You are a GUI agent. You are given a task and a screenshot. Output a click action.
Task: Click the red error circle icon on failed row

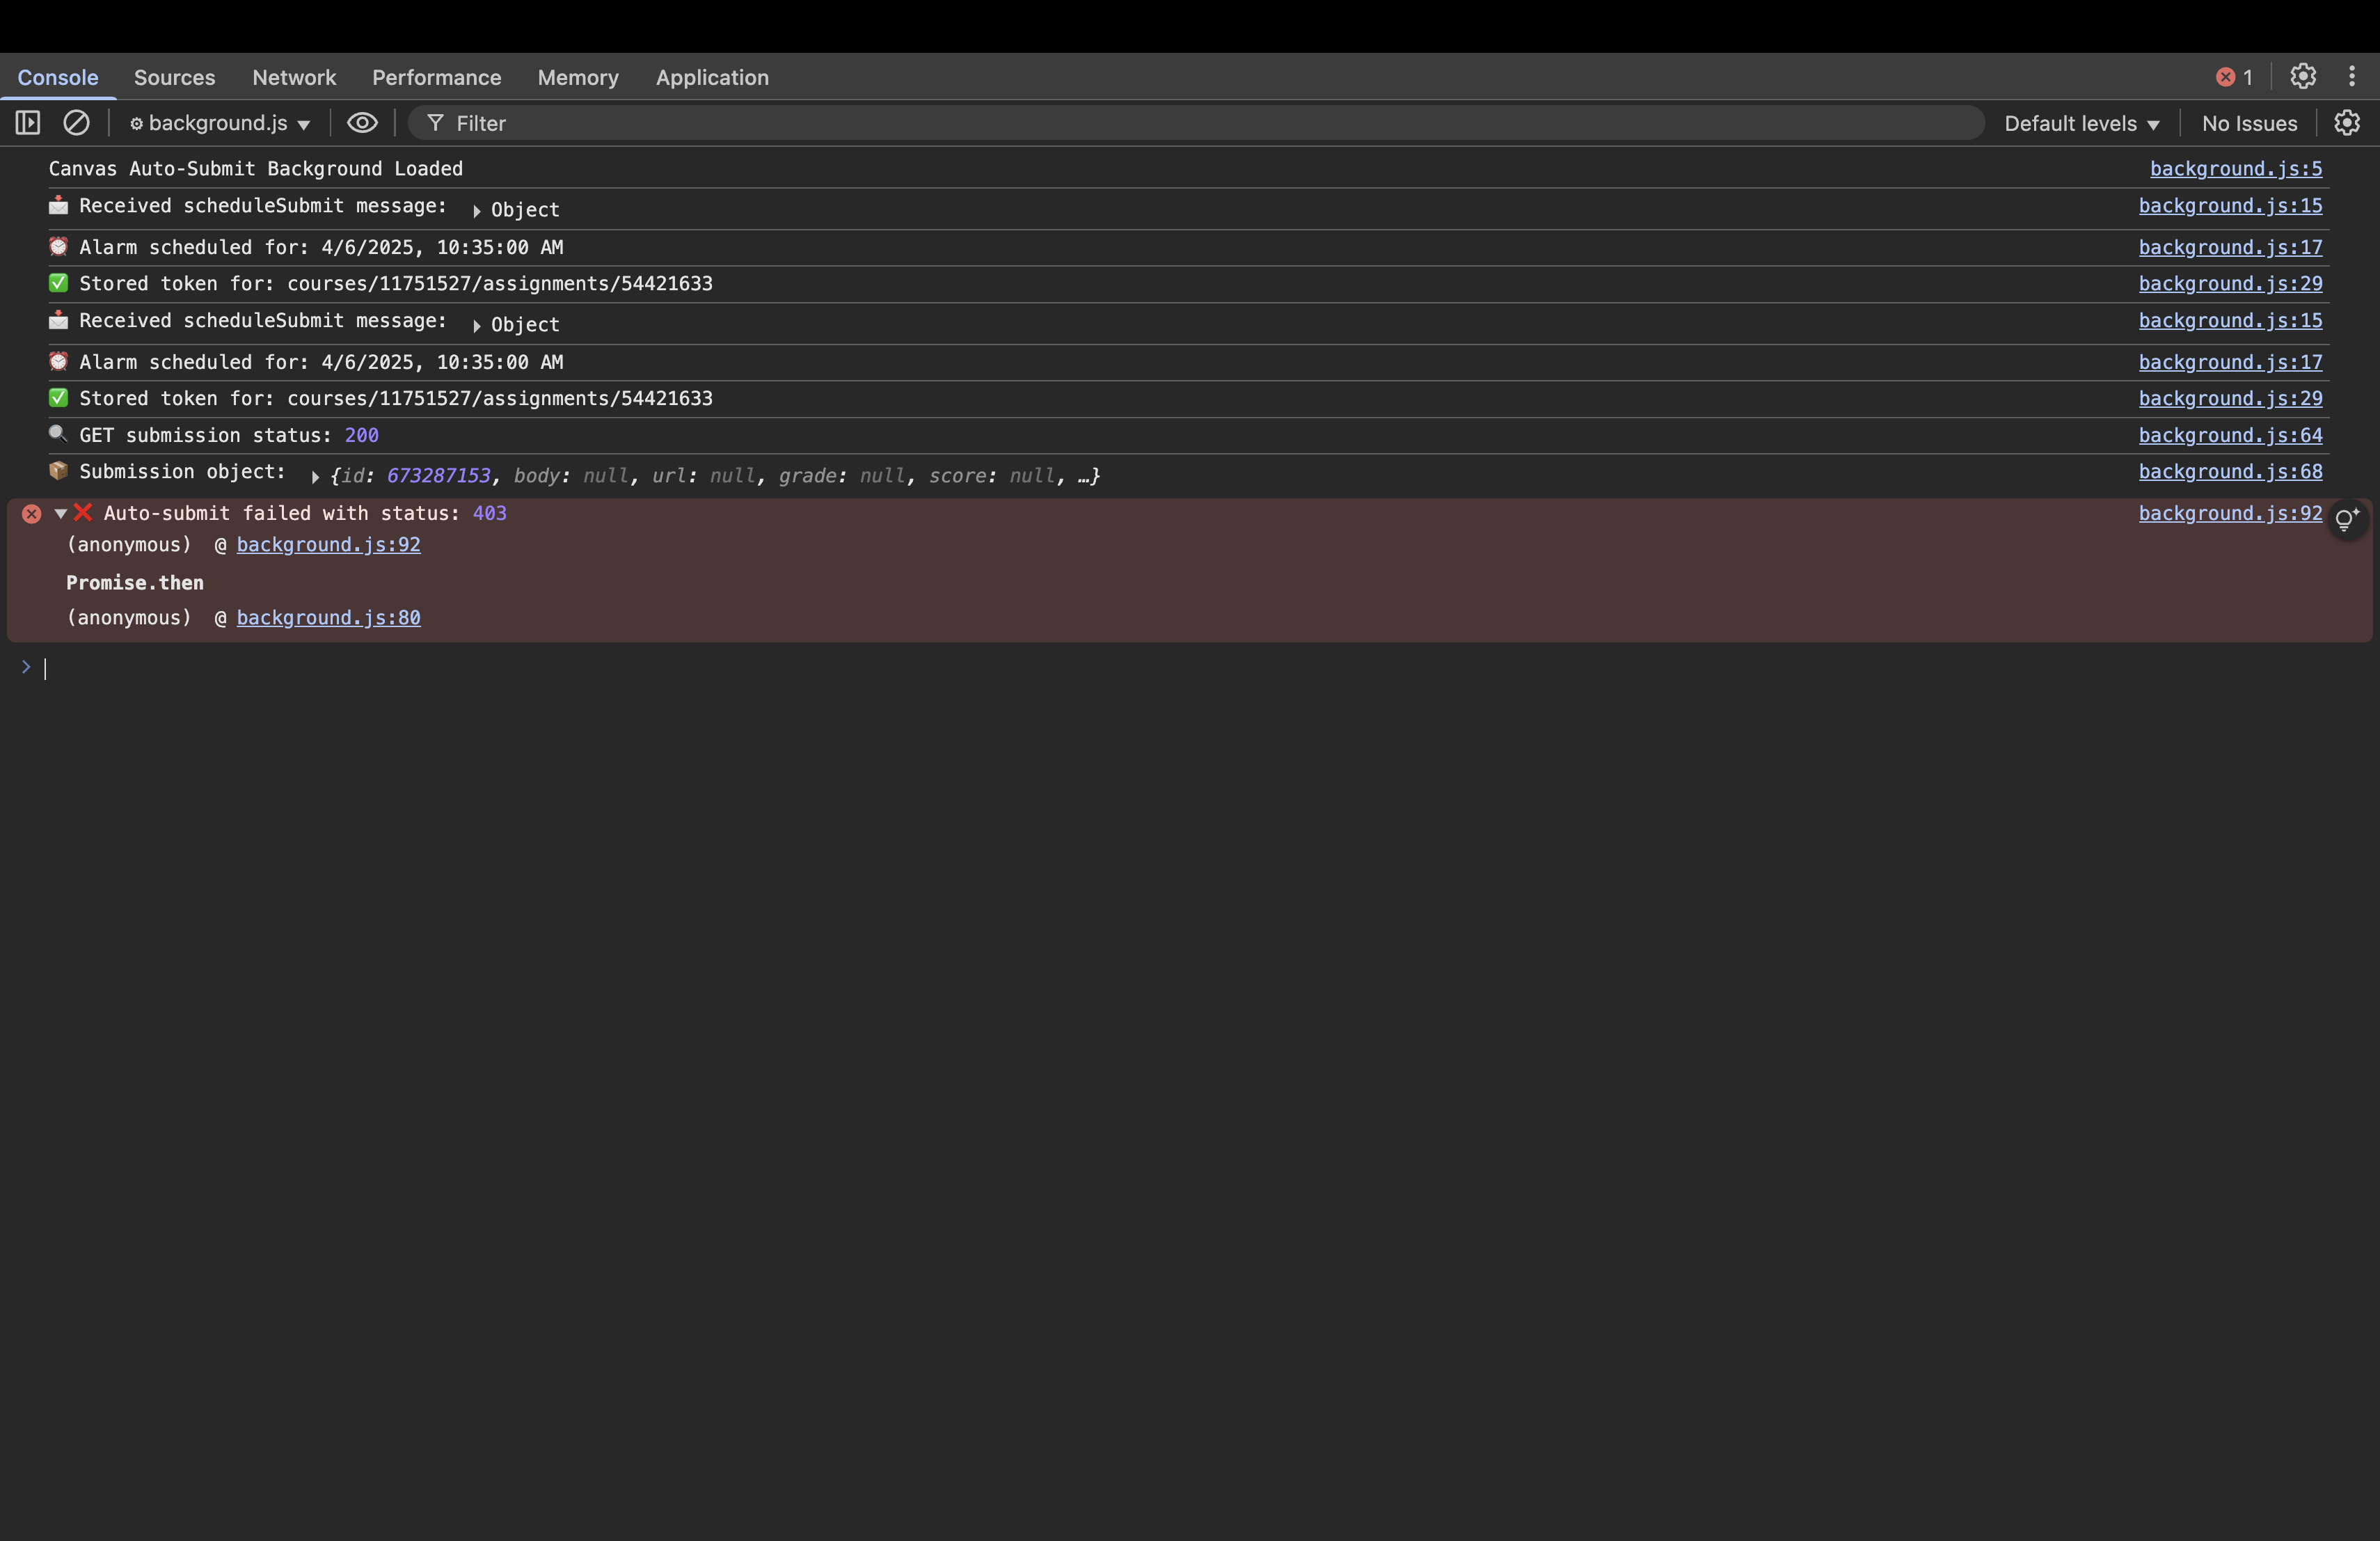click(x=32, y=514)
